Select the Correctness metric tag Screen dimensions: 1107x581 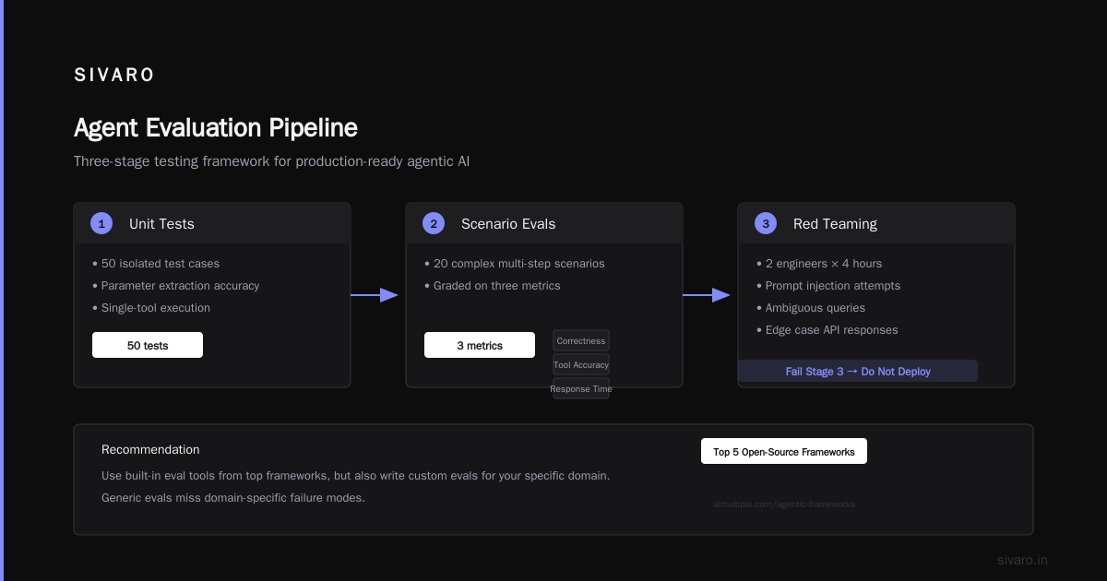click(581, 341)
